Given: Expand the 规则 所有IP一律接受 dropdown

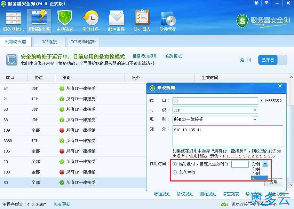Looking at the screenshot, I should pyautogui.click(x=255, y=119).
